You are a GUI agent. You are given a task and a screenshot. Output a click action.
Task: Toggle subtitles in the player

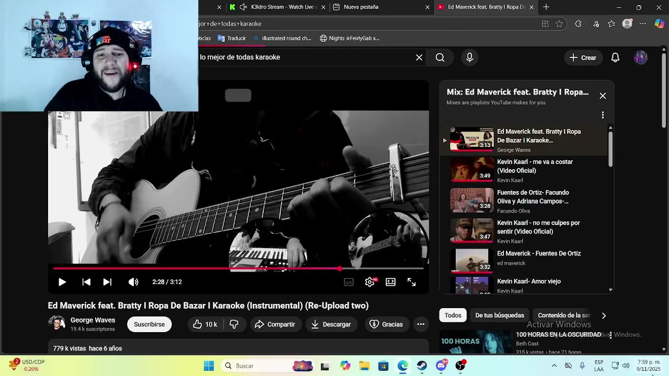349,282
